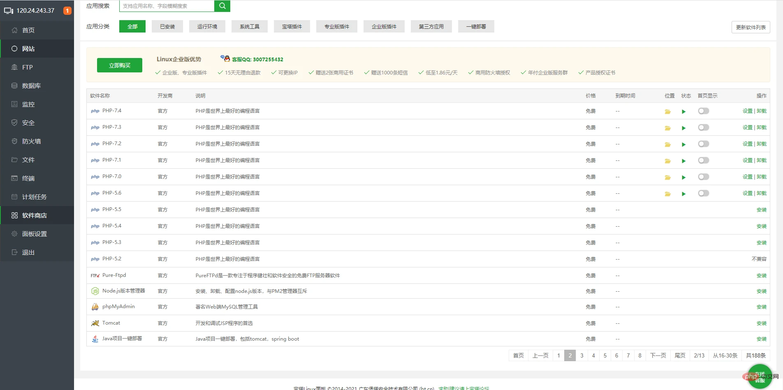Viewport: 783px width, 390px height.
Task: Click the green search magnifier button
Action: (x=222, y=6)
